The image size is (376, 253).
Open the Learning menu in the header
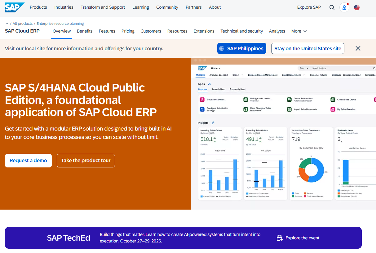click(x=141, y=7)
